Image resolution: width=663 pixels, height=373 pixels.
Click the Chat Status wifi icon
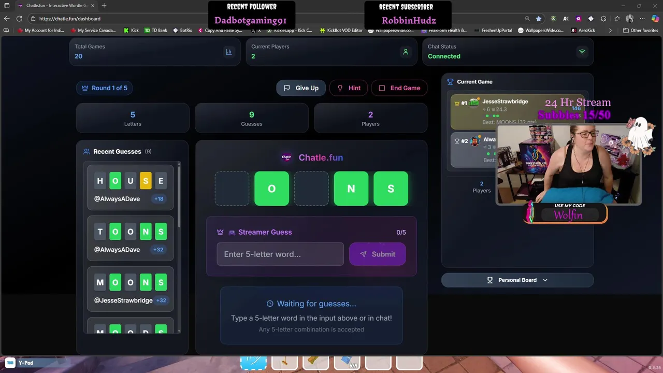point(582,52)
